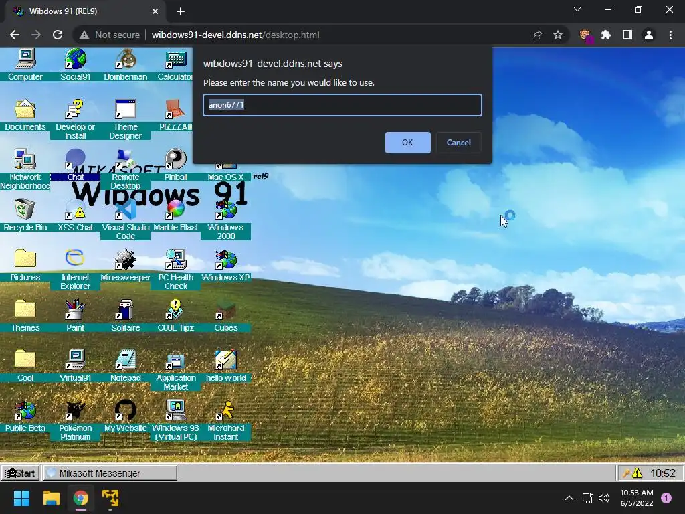Open the Chrome extensions puzzle icon
Image resolution: width=685 pixels, height=514 pixels.
pyautogui.click(x=606, y=35)
